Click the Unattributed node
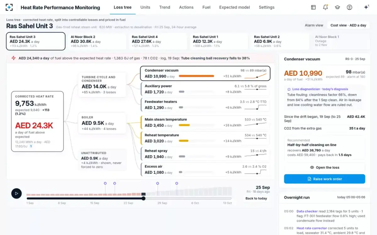 point(102,160)
